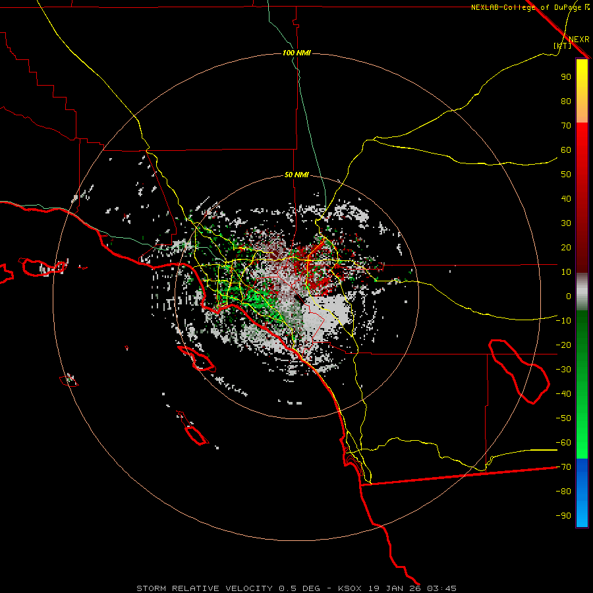Click the NEXLAB-College of DuPage credit text
This screenshot has width=593, height=593.
click(x=530, y=7)
